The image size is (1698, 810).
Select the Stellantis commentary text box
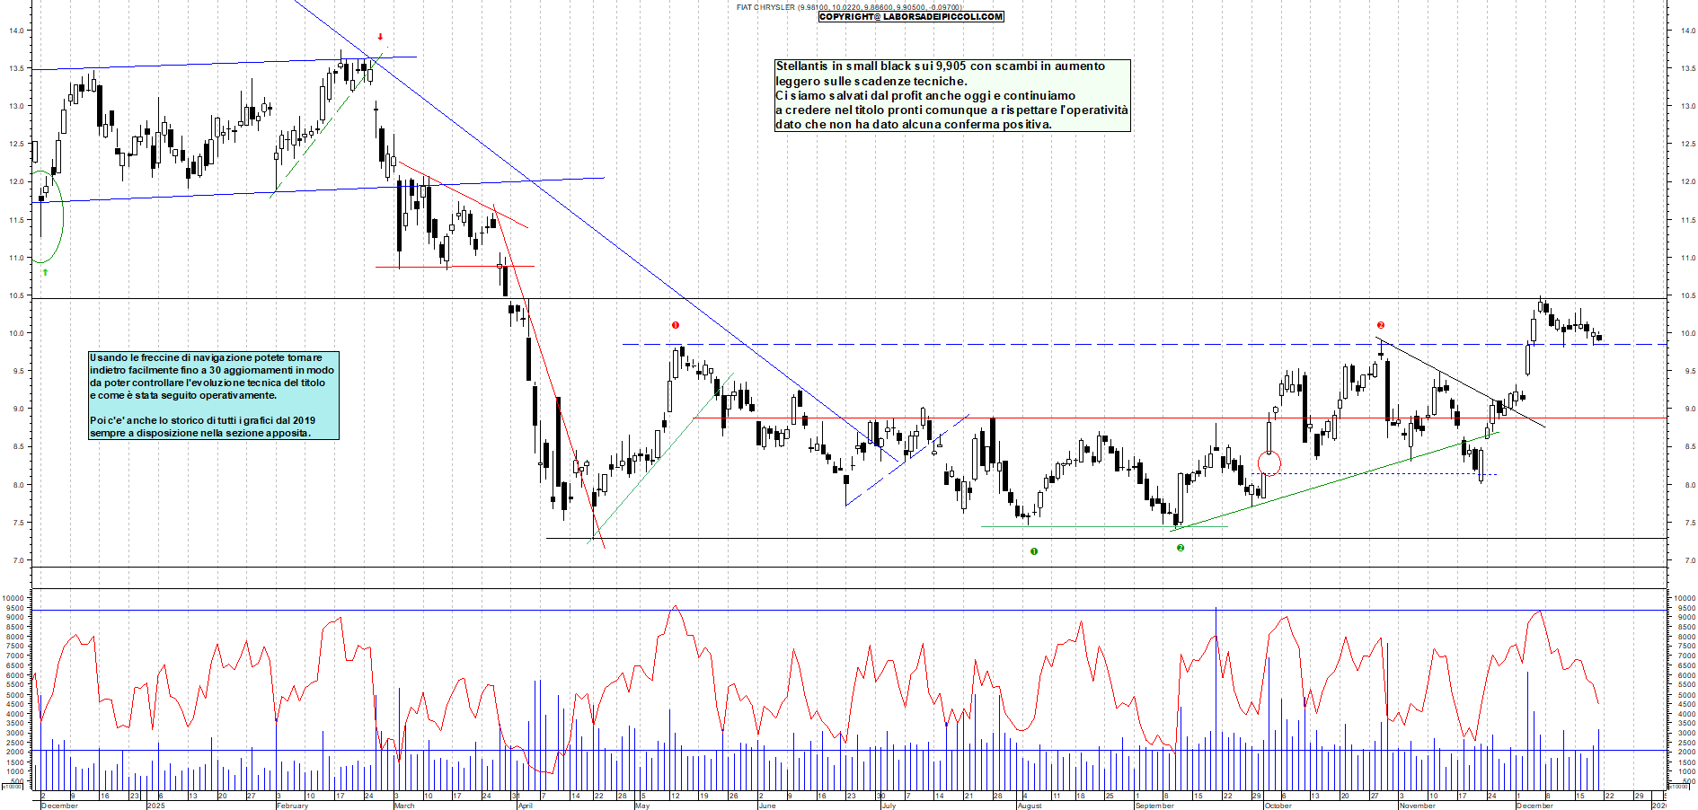[951, 95]
